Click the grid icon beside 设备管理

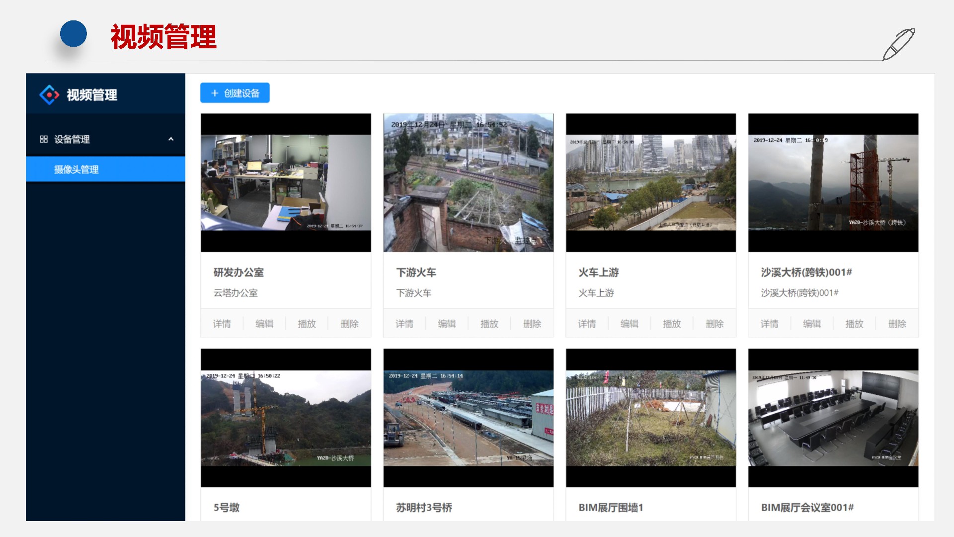(44, 139)
